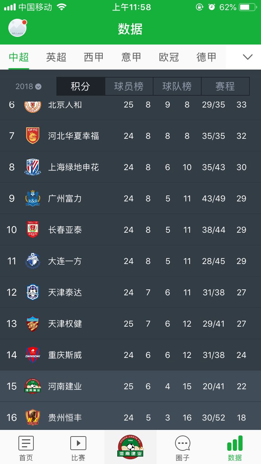Switch to the 英超 league tab
The height and width of the screenshot is (464, 261).
56,57
